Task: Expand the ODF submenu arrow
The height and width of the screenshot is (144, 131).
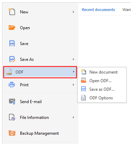Action: click(74, 72)
